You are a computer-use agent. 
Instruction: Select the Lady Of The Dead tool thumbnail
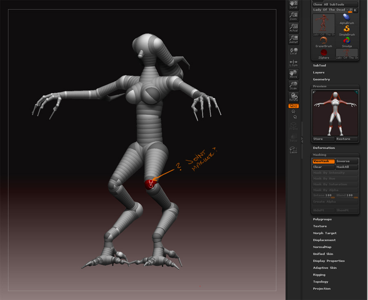point(323,25)
